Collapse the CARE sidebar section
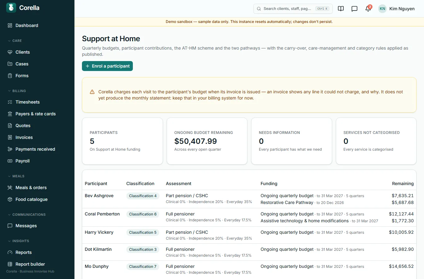The height and width of the screenshot is (279, 424). pos(15,41)
